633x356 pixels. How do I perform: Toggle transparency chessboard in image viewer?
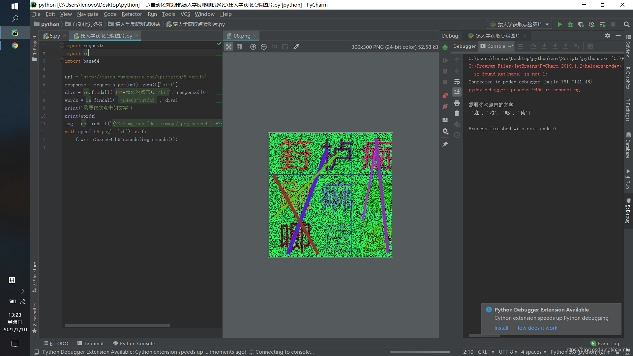pyautogui.click(x=228, y=47)
